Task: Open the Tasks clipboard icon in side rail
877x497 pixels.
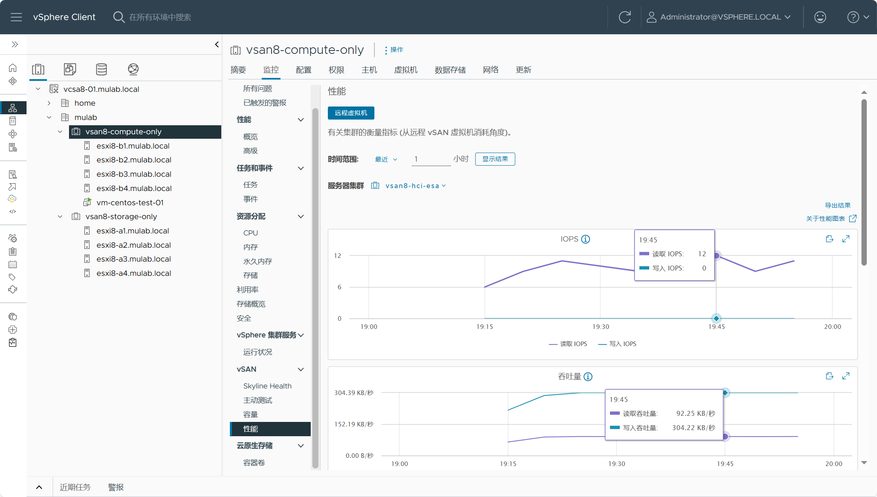Action: coord(13,251)
